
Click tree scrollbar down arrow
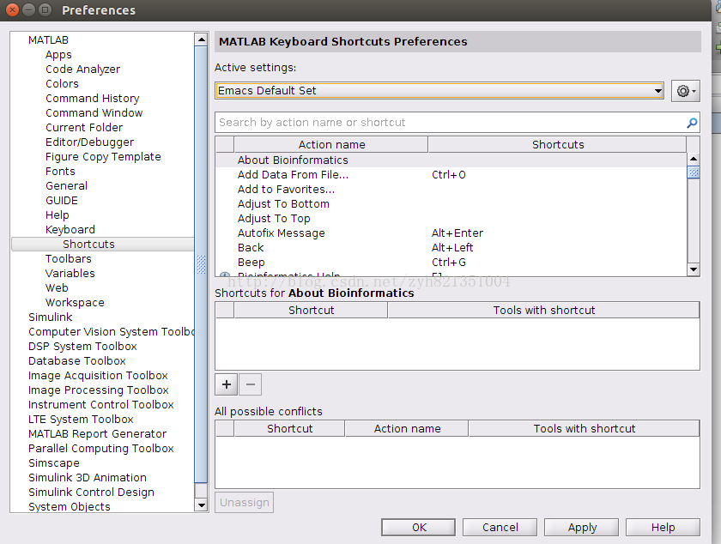click(x=201, y=505)
